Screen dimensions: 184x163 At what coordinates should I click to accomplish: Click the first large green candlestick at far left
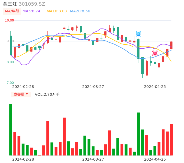click(11, 45)
